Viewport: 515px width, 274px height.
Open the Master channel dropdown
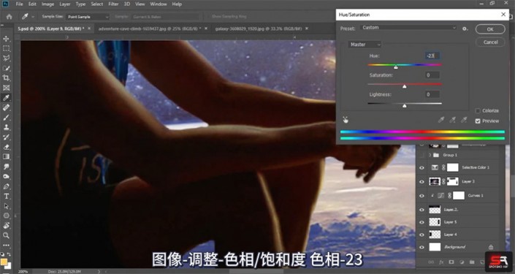coord(365,45)
